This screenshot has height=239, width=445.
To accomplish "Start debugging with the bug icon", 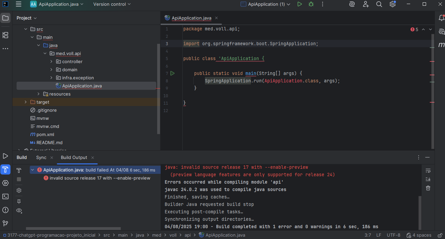I will pyautogui.click(x=311, y=4).
